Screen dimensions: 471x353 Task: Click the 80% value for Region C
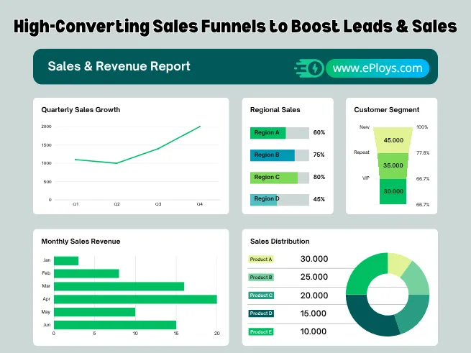tap(319, 177)
